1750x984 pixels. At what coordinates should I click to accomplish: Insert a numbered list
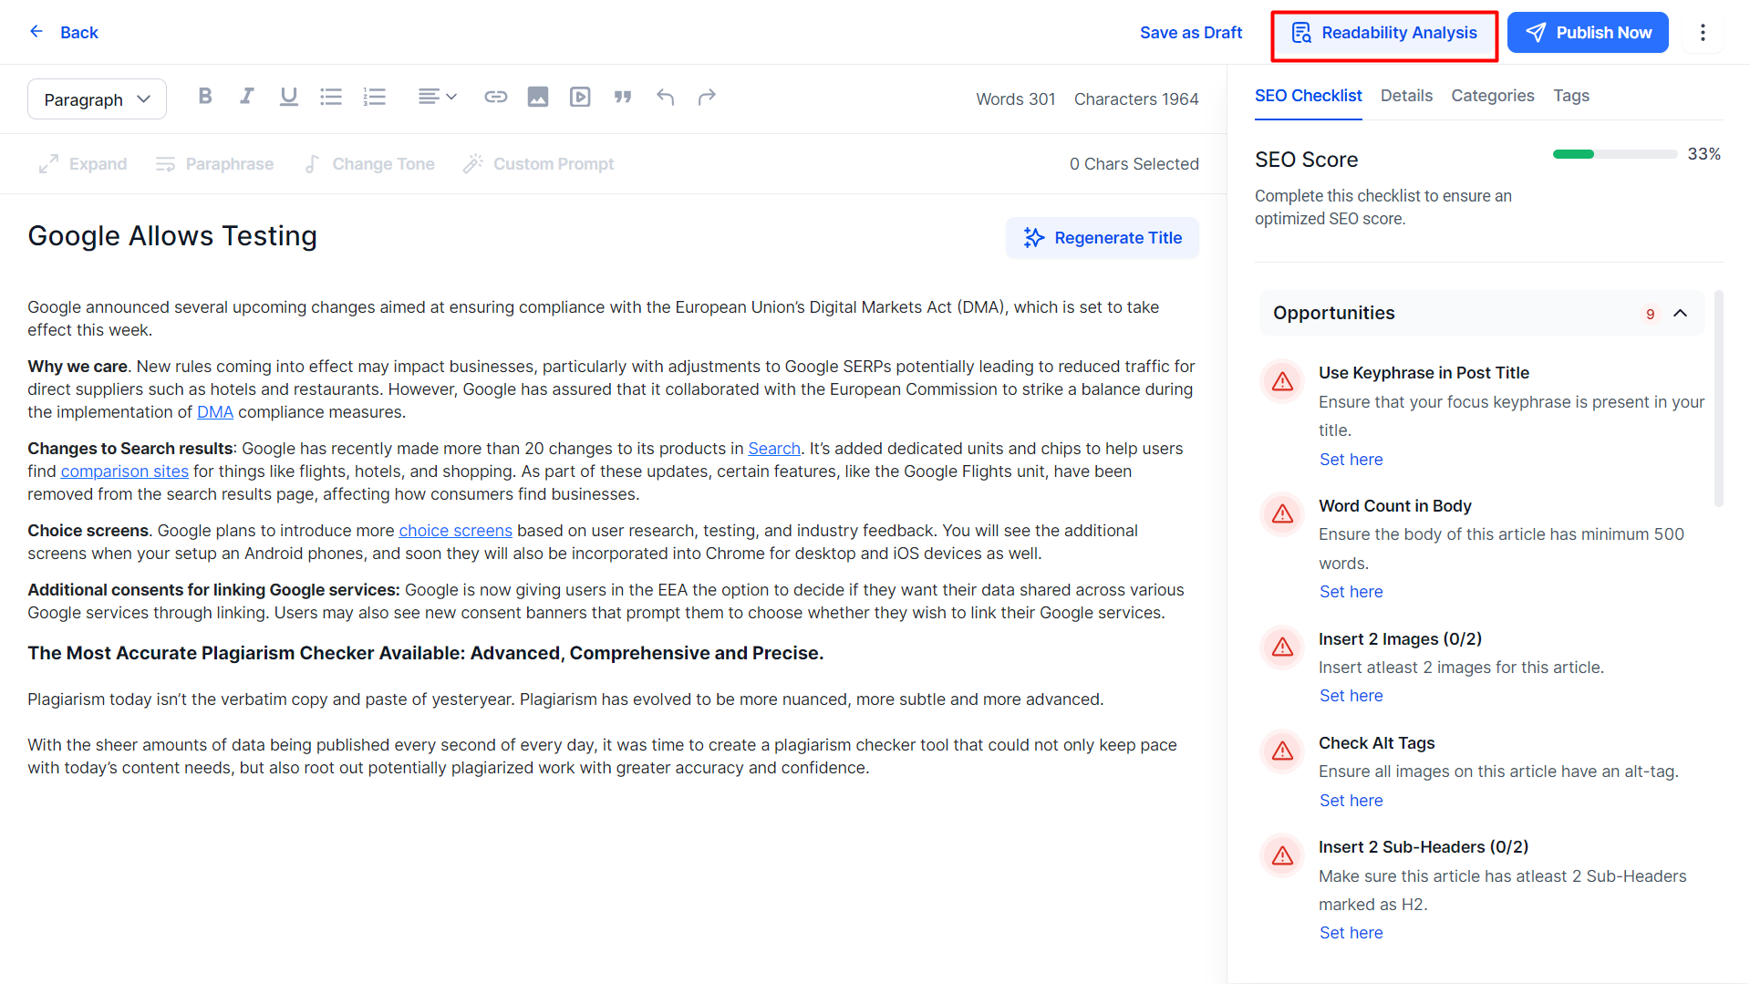(374, 97)
